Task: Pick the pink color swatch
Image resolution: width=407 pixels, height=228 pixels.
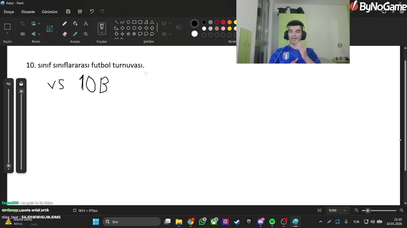Action: coord(223,28)
